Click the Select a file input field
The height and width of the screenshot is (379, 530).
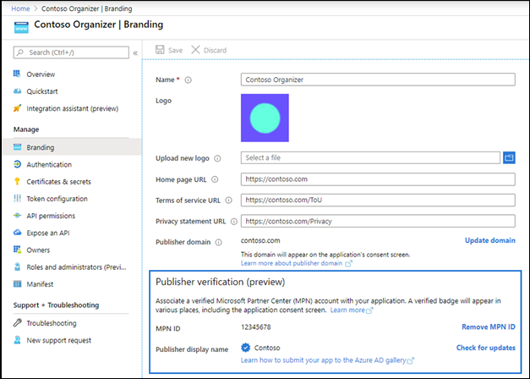(370, 157)
